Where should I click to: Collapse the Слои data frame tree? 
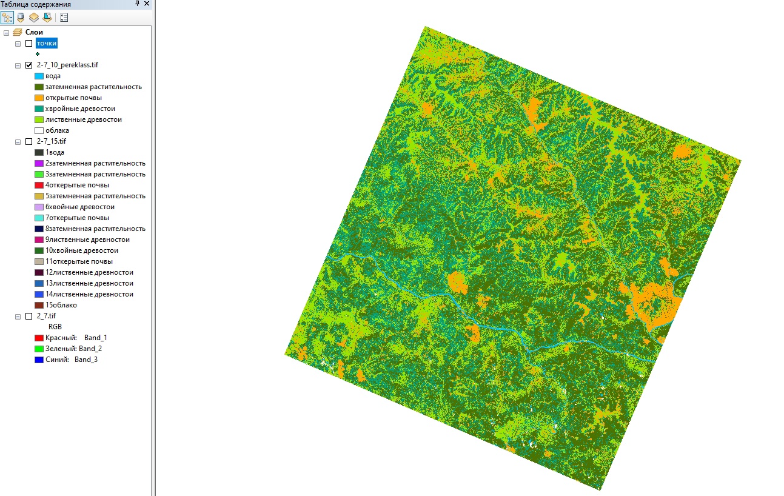click(x=6, y=32)
